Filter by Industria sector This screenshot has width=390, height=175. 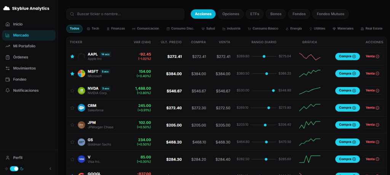[x=231, y=29]
